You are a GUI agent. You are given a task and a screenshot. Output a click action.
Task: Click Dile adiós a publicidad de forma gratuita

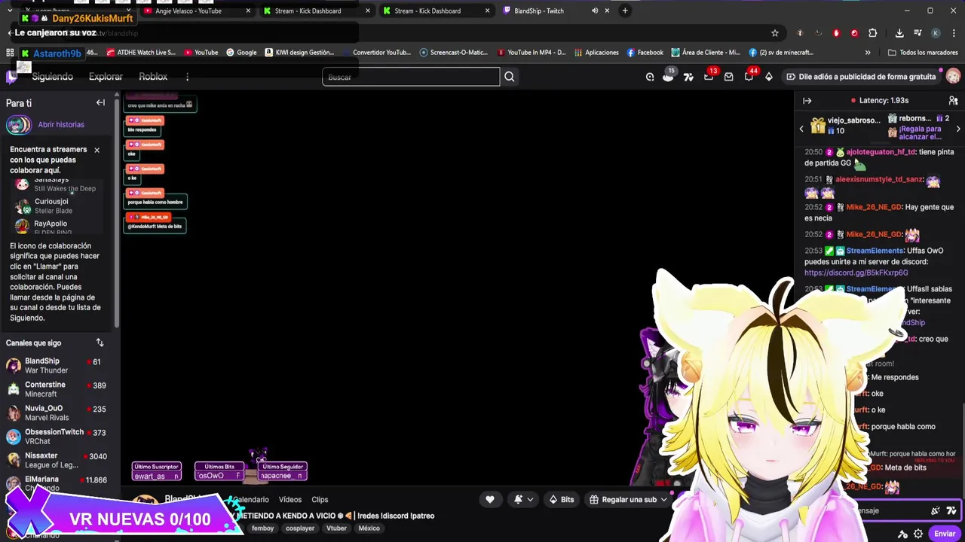[861, 77]
